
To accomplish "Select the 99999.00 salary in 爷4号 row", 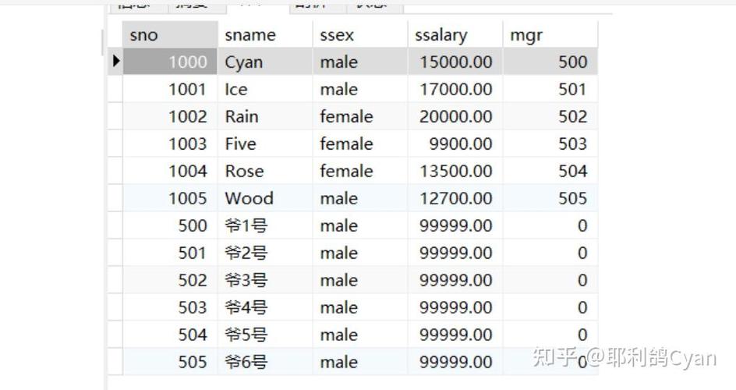I will [x=455, y=307].
